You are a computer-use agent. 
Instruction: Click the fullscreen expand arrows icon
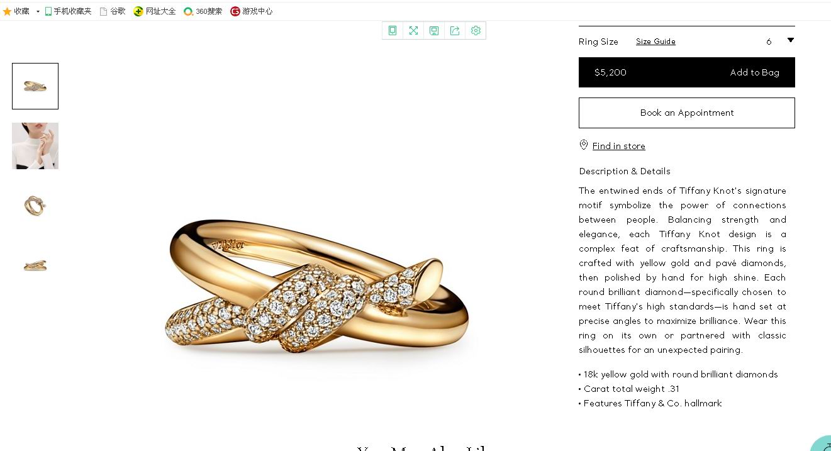click(x=413, y=31)
